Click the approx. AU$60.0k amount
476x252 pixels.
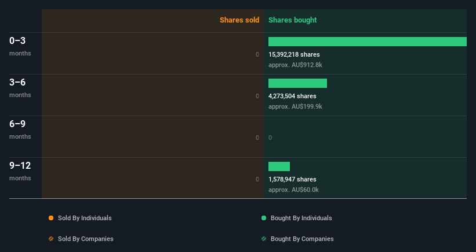click(x=293, y=190)
